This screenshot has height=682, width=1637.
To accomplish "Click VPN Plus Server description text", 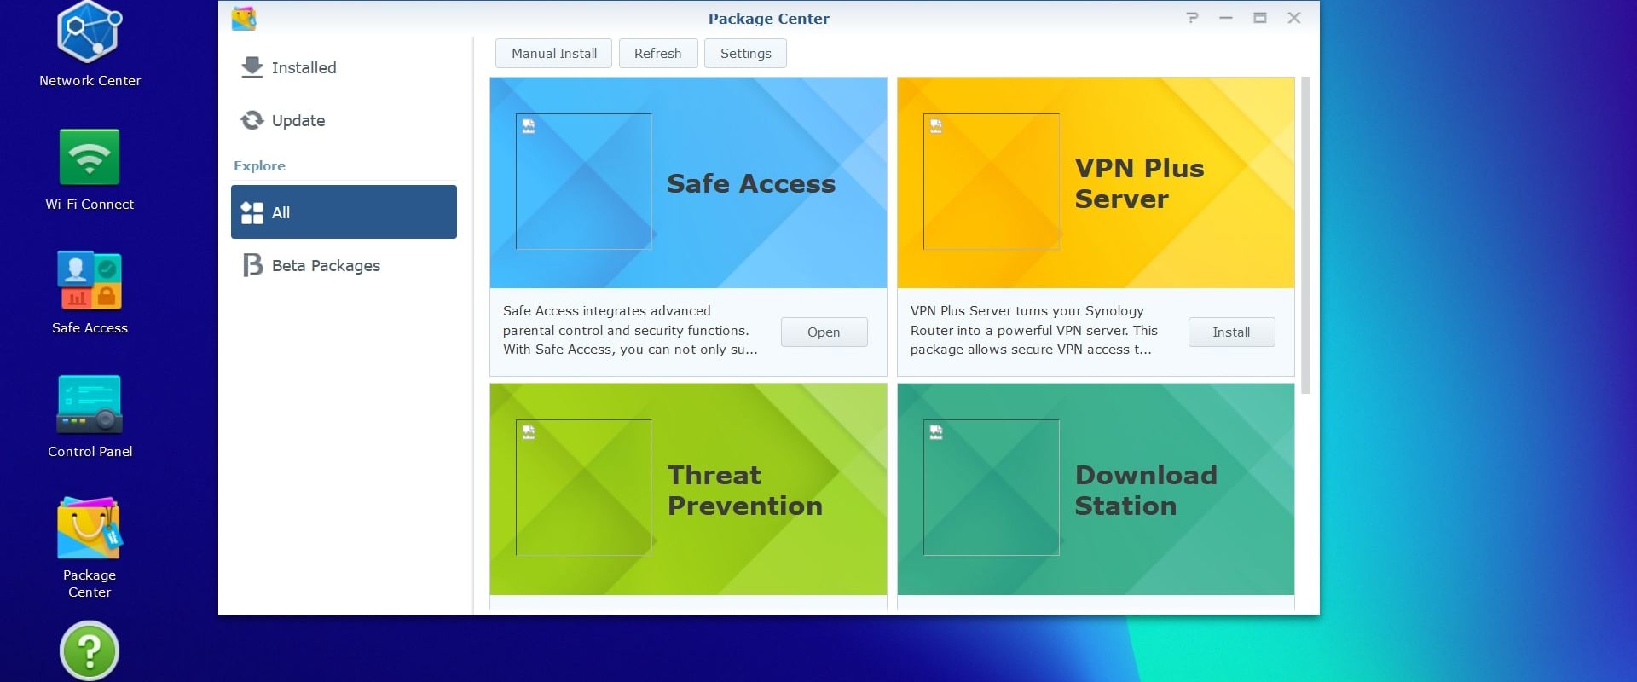I will (1034, 330).
